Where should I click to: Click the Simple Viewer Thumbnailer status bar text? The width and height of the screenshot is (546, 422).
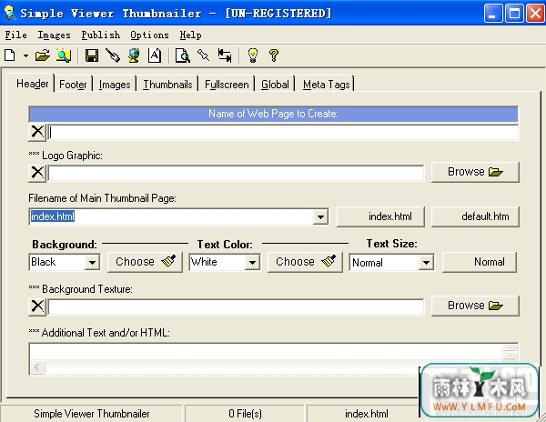point(92,414)
